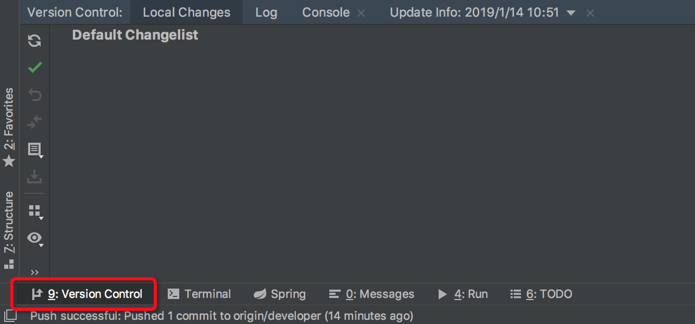Click the Refresh changes icon

34,40
